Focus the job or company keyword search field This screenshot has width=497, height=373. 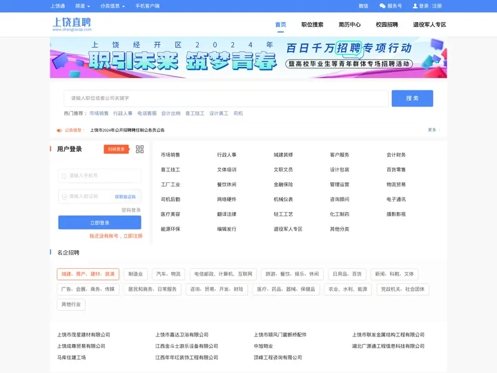226,98
